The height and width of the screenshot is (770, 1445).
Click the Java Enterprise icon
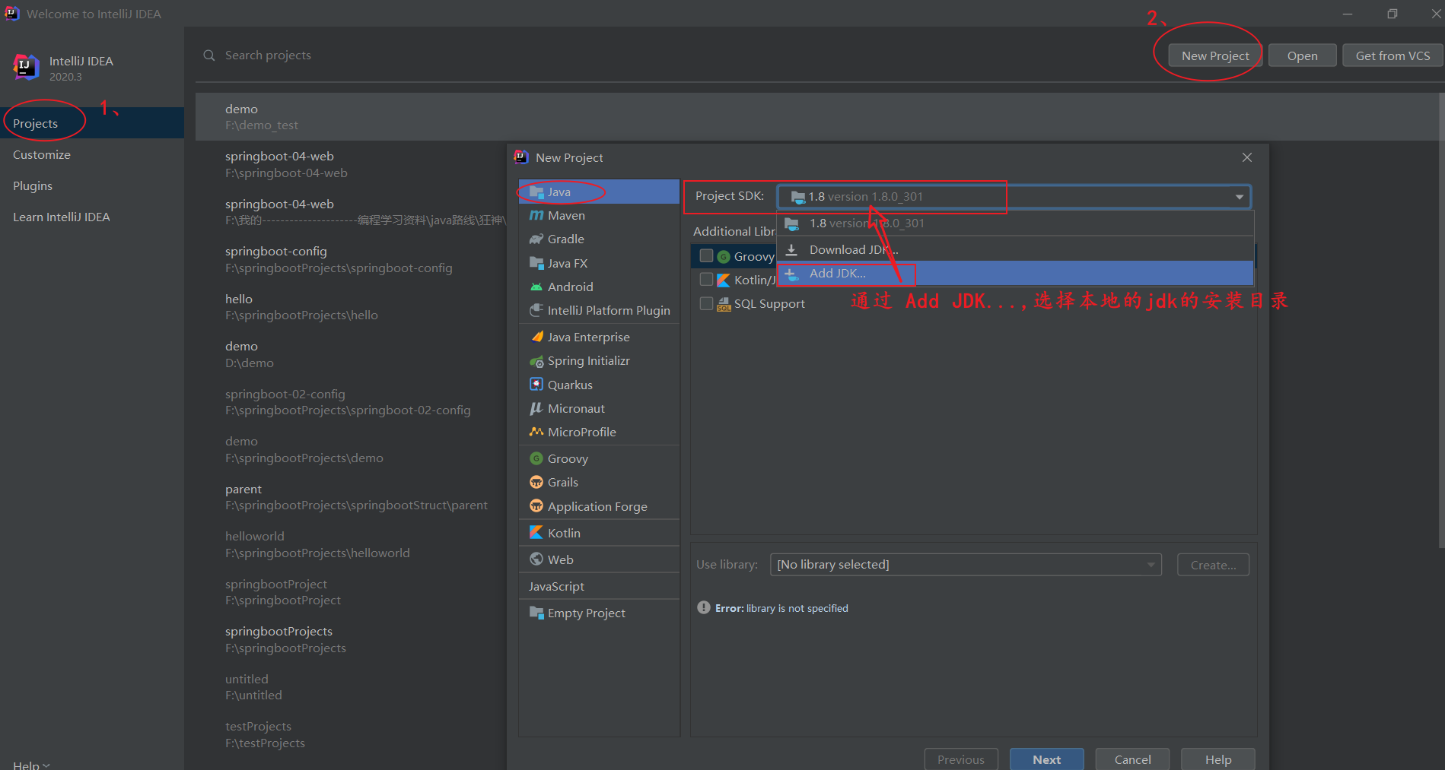(536, 337)
